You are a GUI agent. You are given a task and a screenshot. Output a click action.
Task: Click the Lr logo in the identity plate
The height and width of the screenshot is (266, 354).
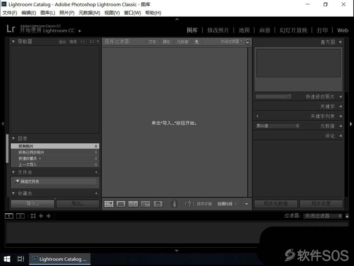[11, 29]
